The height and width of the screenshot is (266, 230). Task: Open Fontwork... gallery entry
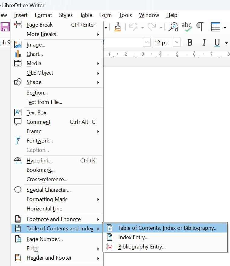coord(57,141)
